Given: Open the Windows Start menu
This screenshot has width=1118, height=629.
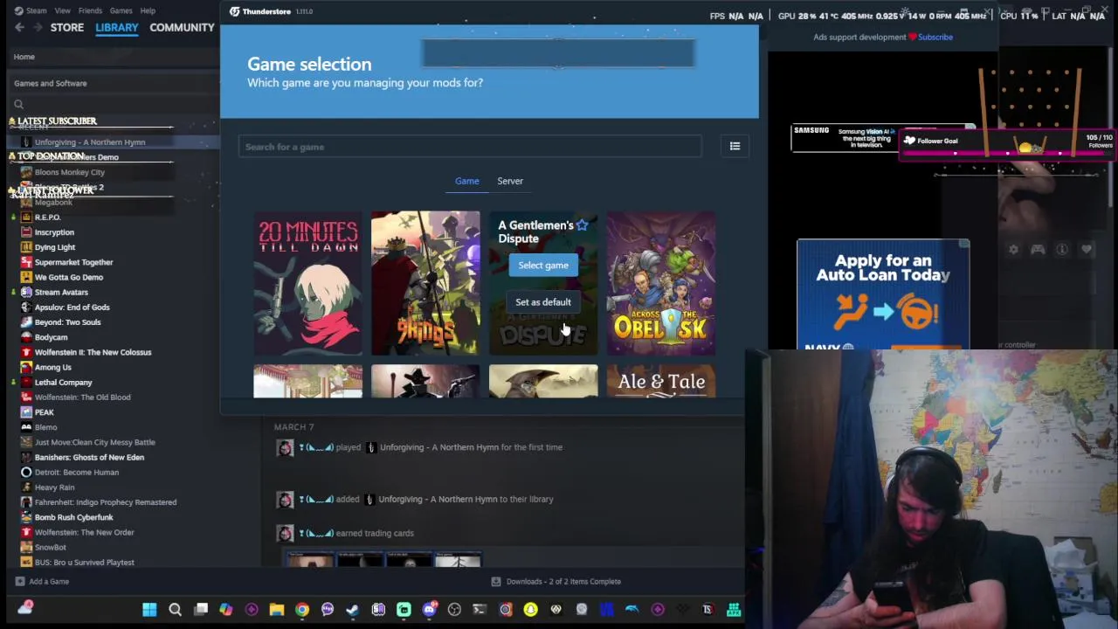Looking at the screenshot, I should click(149, 609).
